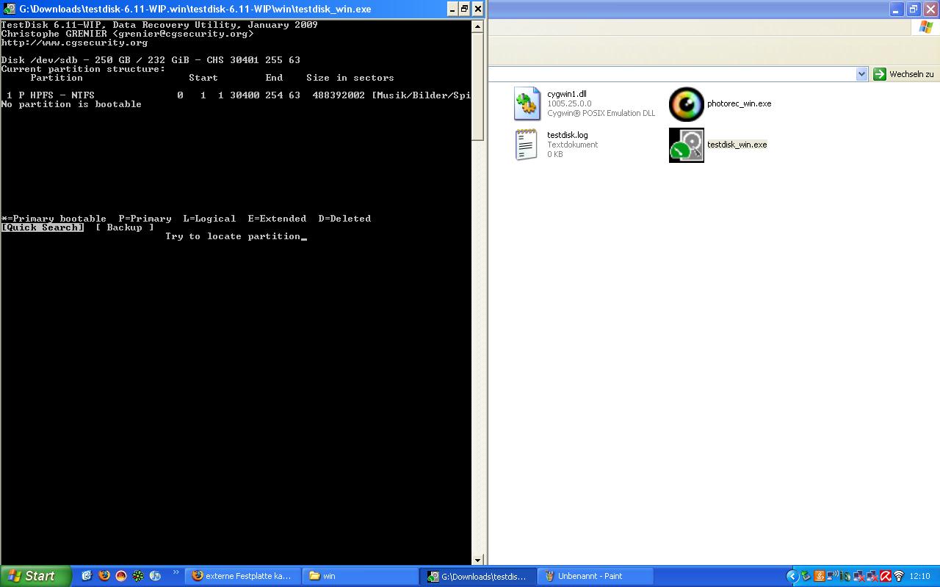
Task: Minimize the Explorer window
Action: [897, 10]
